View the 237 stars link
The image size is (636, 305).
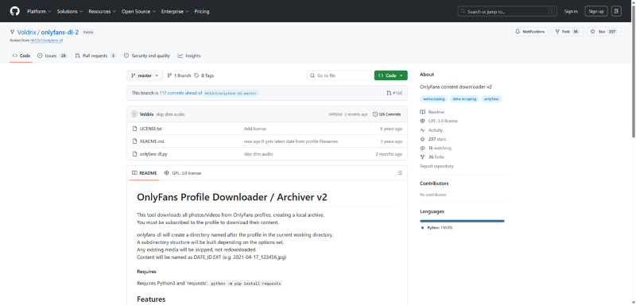click(x=433, y=139)
